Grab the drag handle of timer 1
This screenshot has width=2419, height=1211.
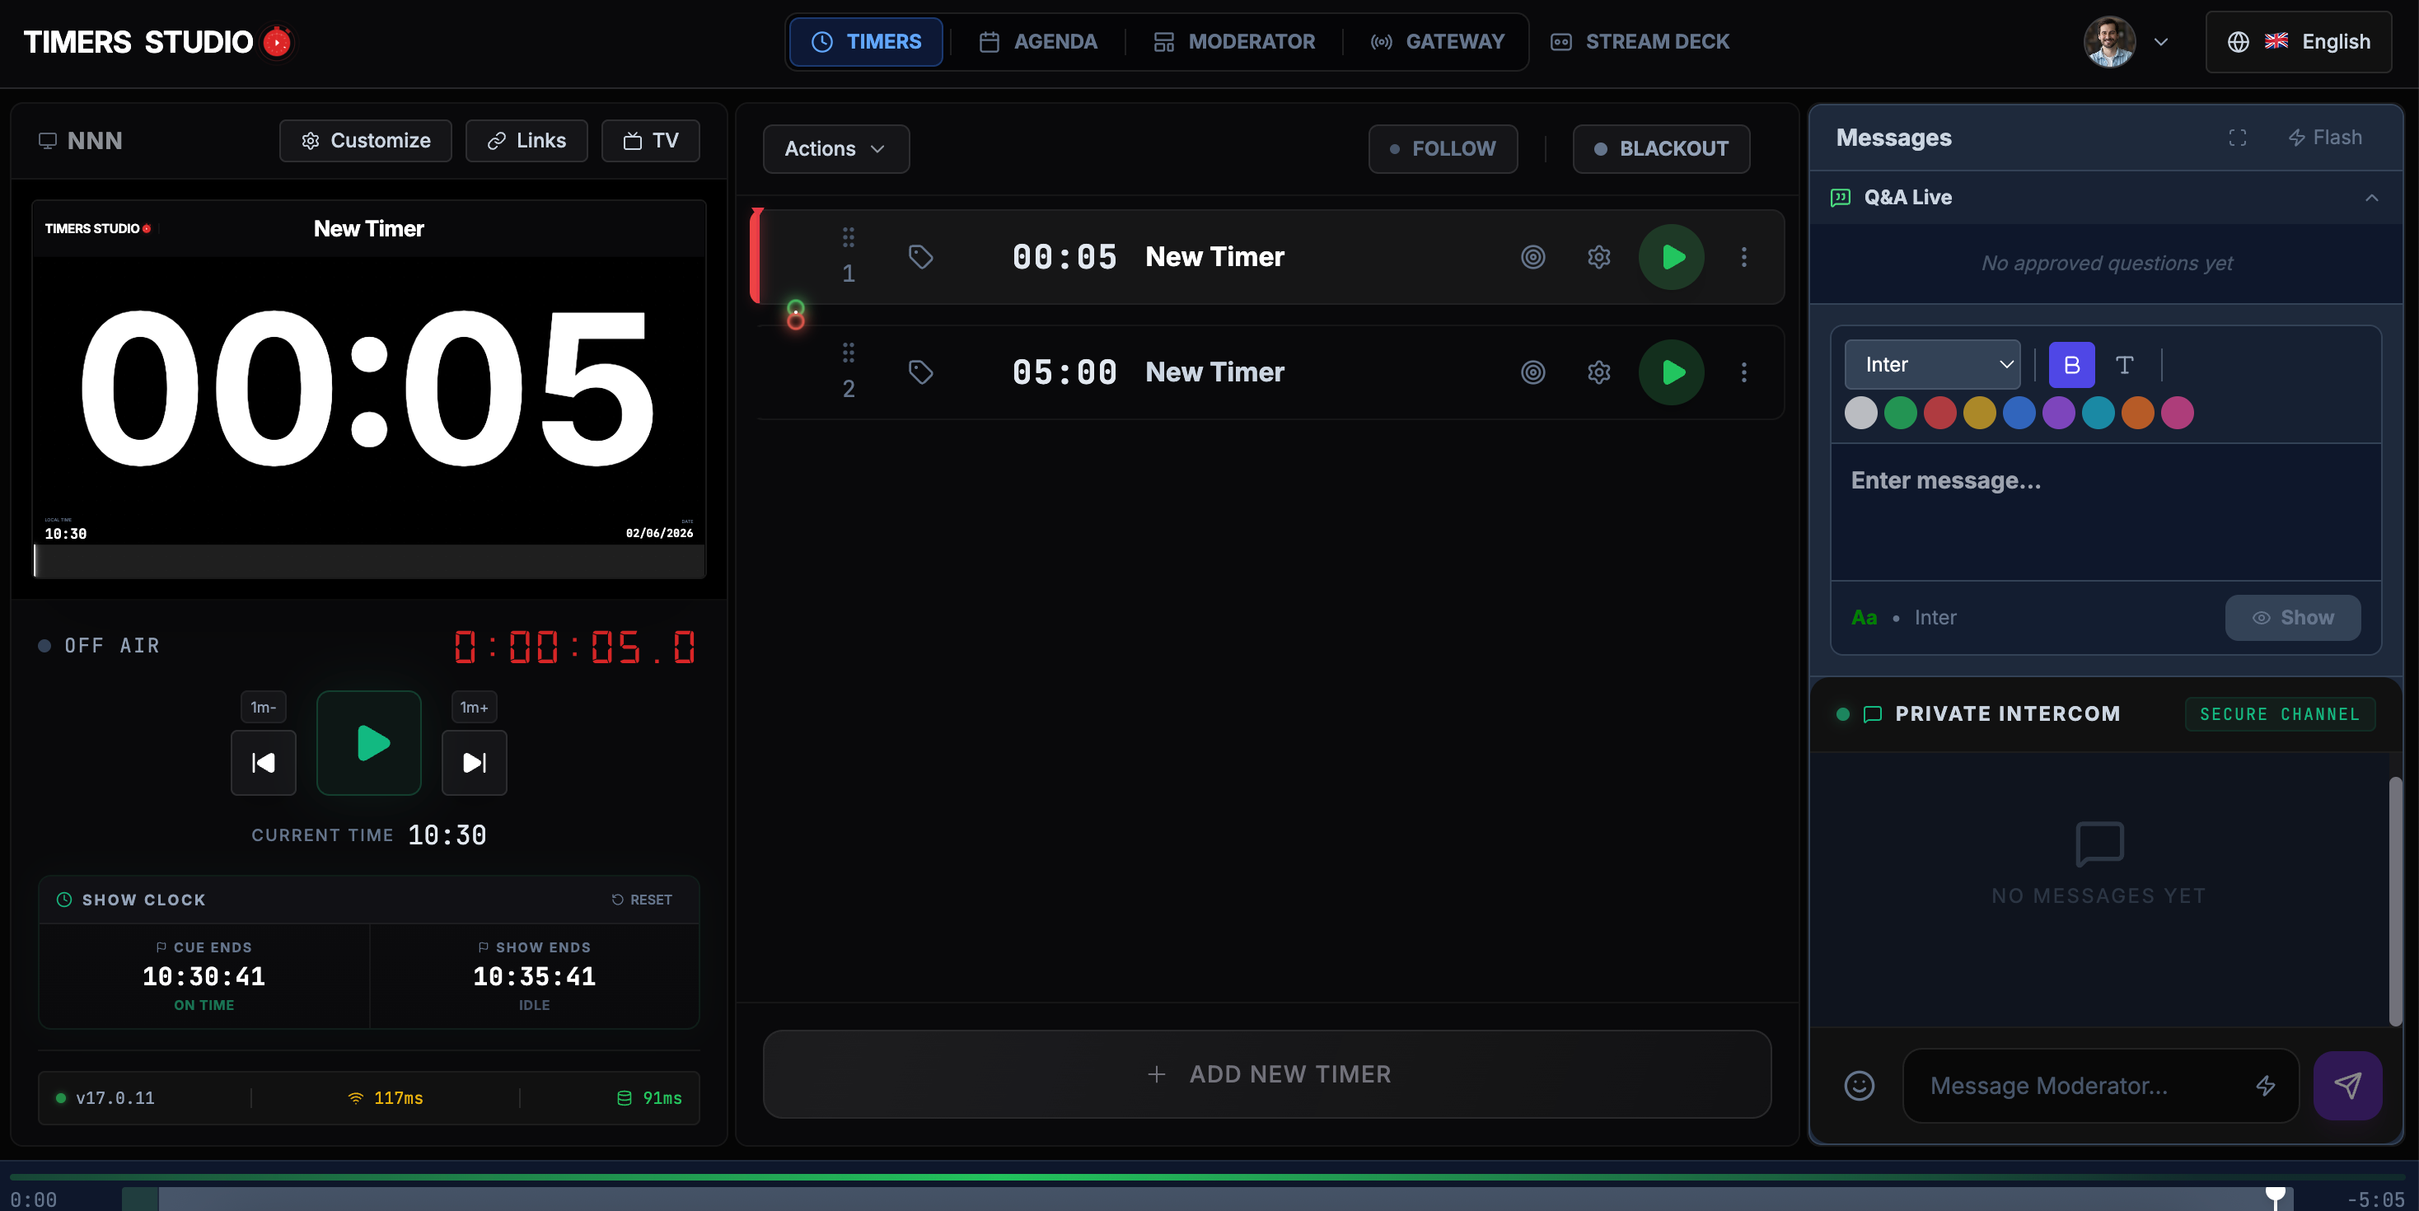[848, 236]
